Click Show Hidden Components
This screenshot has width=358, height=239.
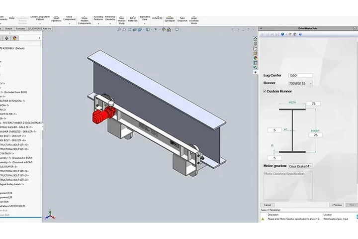tap(85, 20)
